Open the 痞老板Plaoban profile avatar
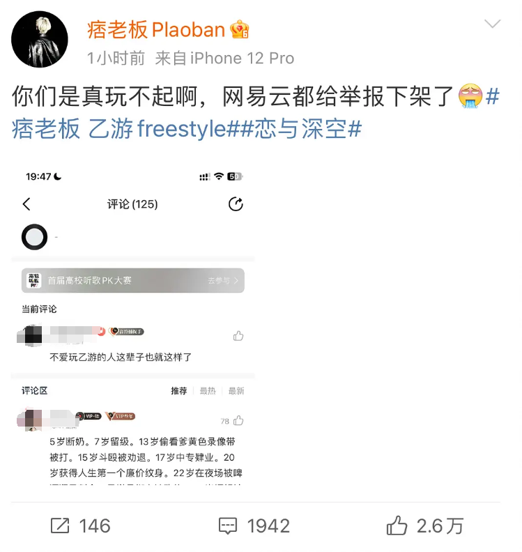 (40, 39)
